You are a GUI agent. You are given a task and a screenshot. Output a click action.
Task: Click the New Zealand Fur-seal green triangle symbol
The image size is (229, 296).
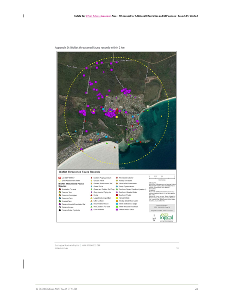click(92, 207)
